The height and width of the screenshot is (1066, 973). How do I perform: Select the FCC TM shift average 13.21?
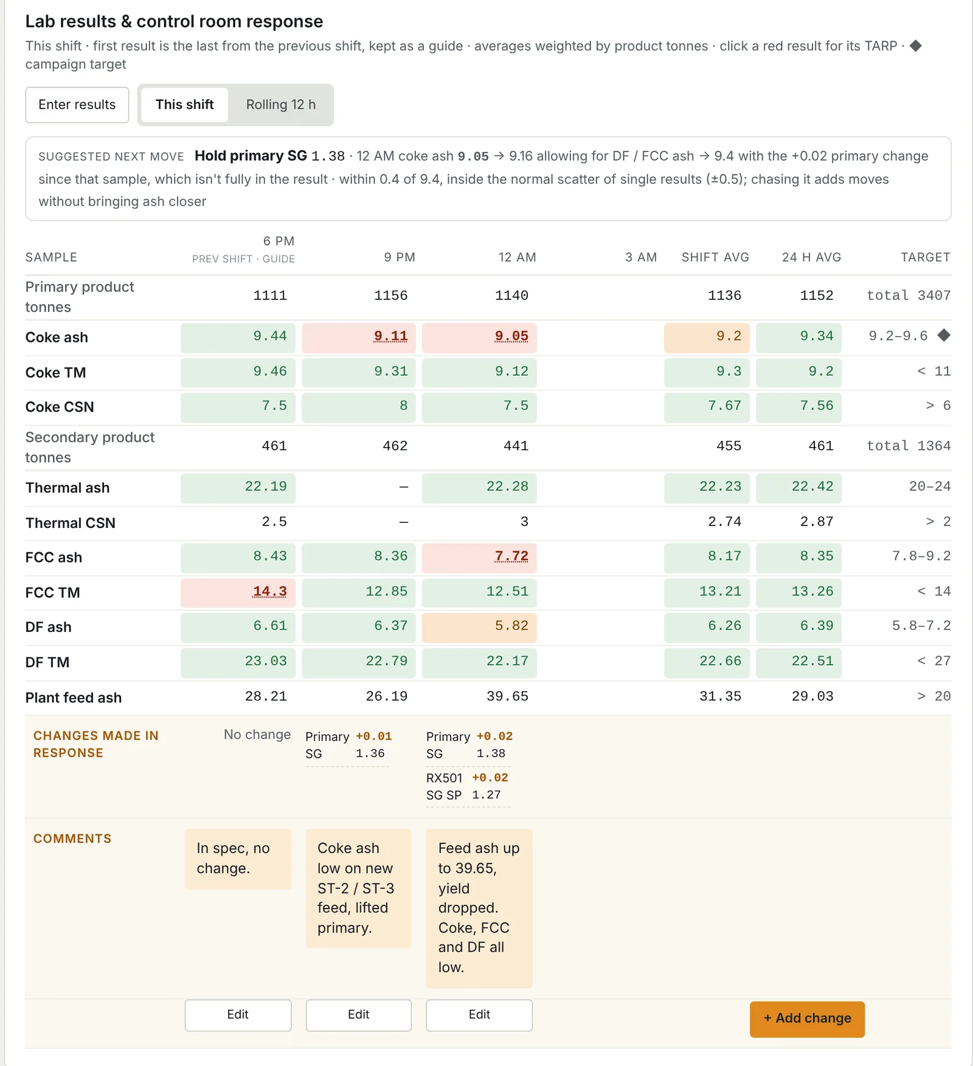coord(707,592)
